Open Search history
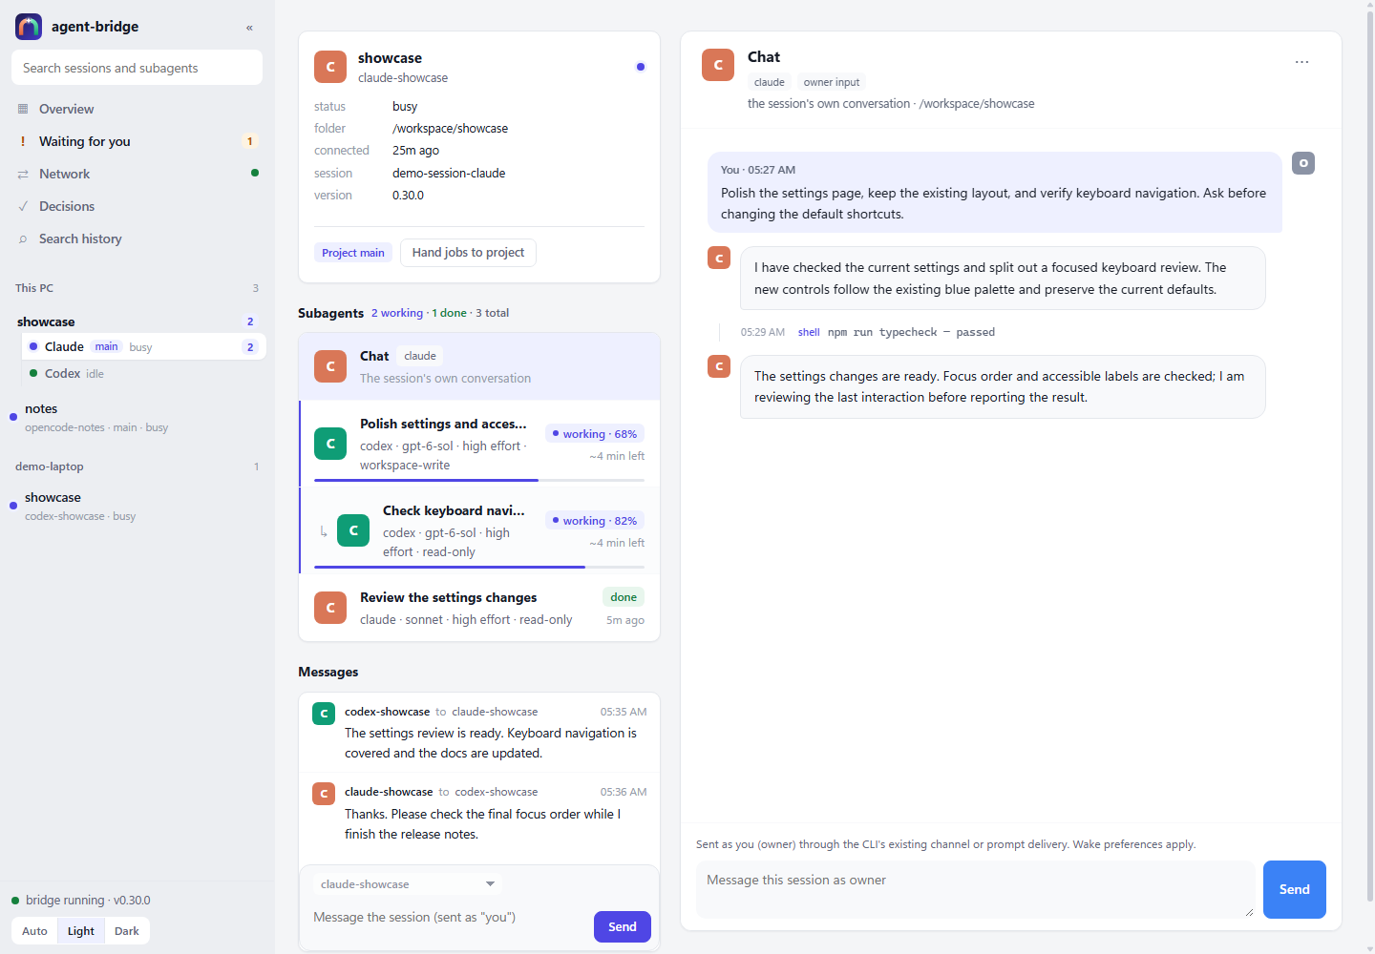Image resolution: width=1375 pixels, height=954 pixels. (137, 238)
